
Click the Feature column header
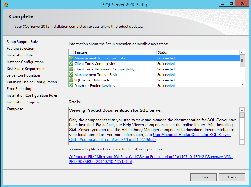[x=115, y=52]
